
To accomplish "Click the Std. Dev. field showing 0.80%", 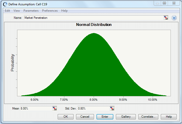I will 94,108.
